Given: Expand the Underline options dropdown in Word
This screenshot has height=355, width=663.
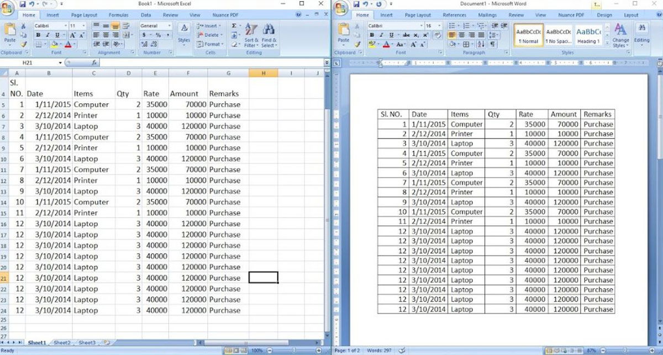Looking at the screenshot, I should coord(397,34).
